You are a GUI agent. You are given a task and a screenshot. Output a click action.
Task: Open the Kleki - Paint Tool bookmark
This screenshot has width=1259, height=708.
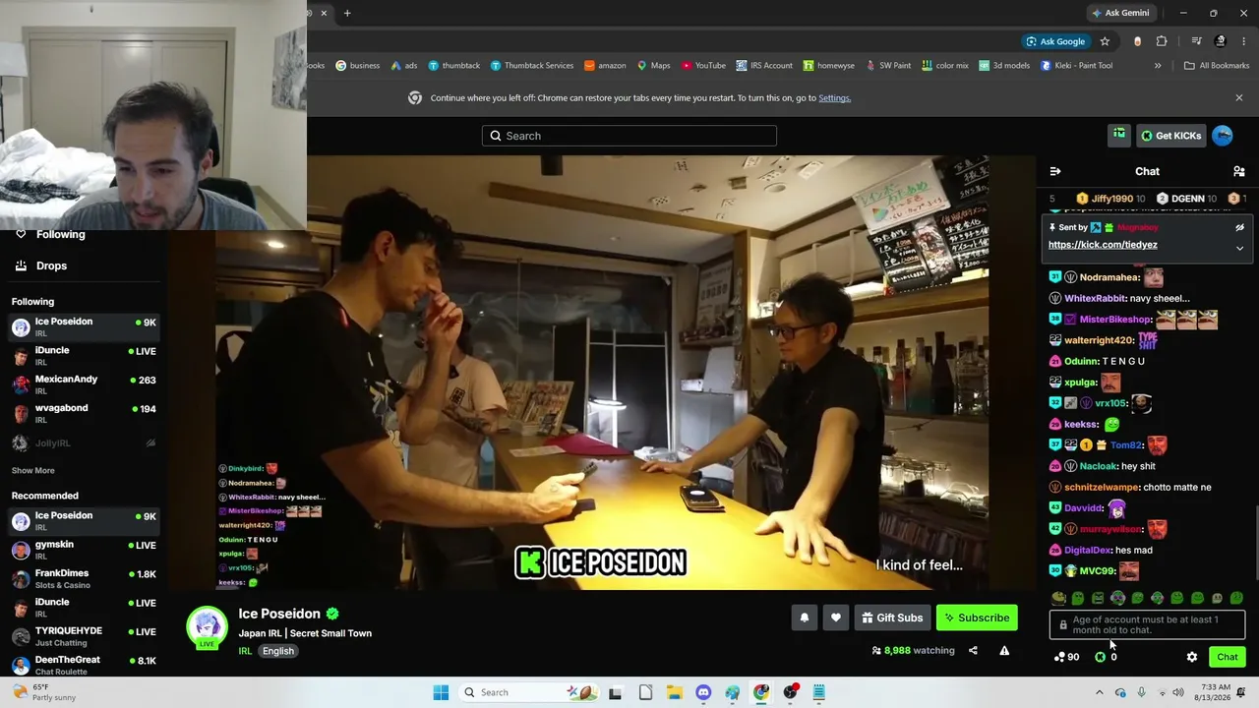[x=1077, y=66]
